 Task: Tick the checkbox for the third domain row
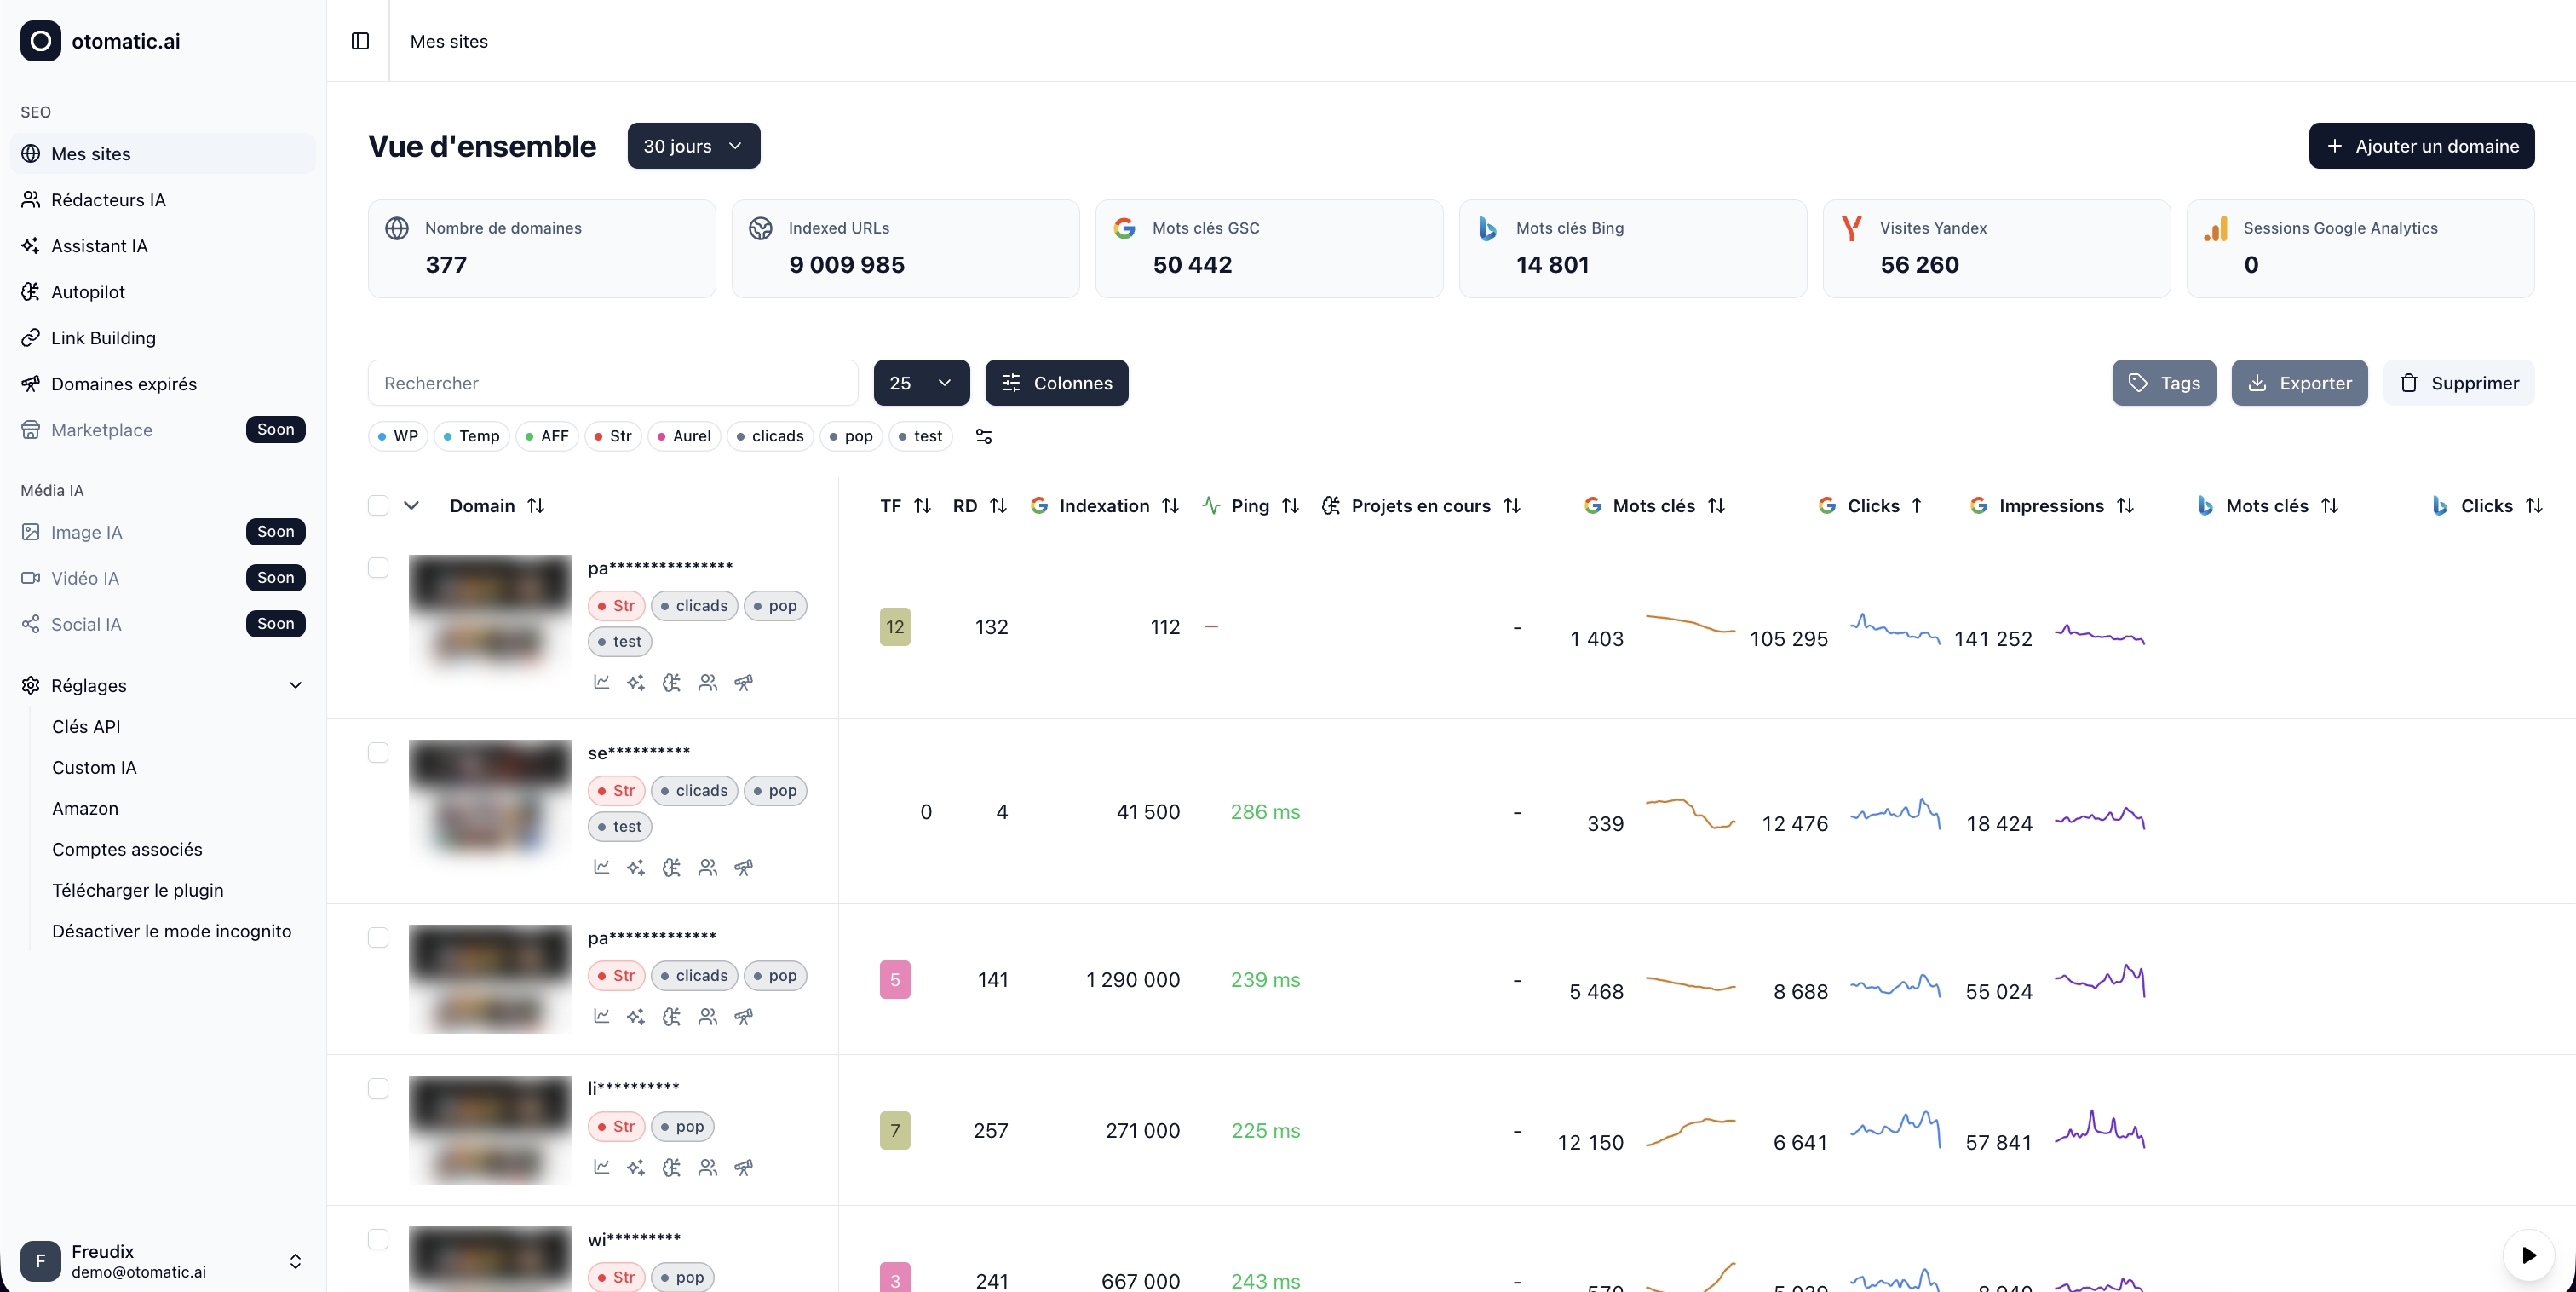[378, 937]
